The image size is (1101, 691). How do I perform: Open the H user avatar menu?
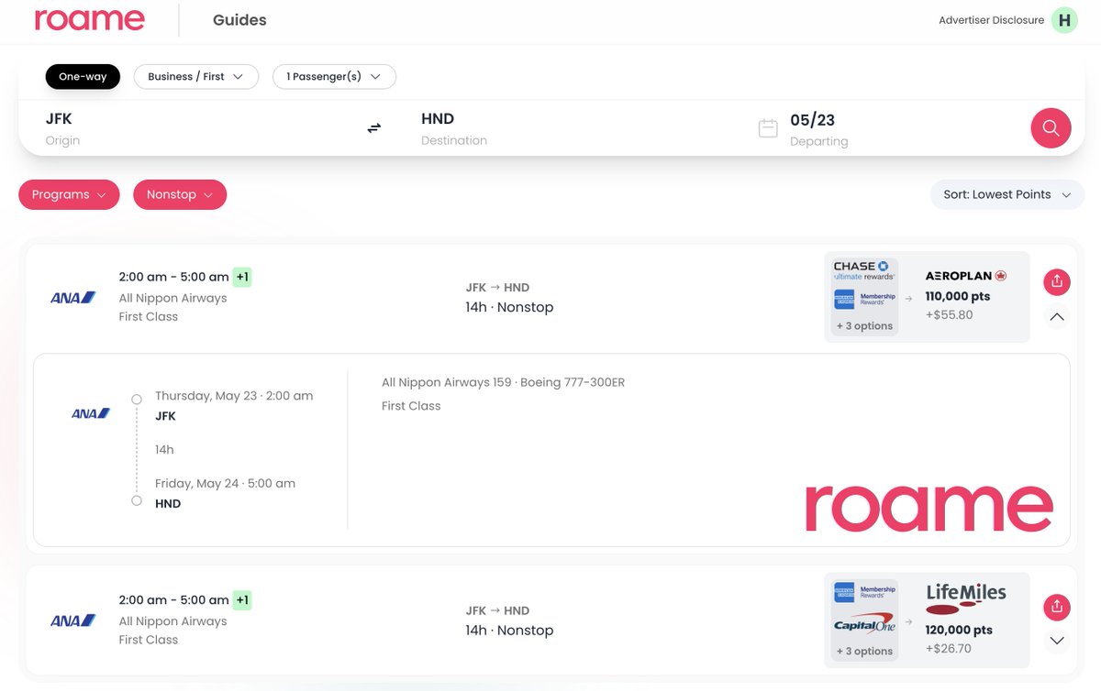coord(1064,20)
